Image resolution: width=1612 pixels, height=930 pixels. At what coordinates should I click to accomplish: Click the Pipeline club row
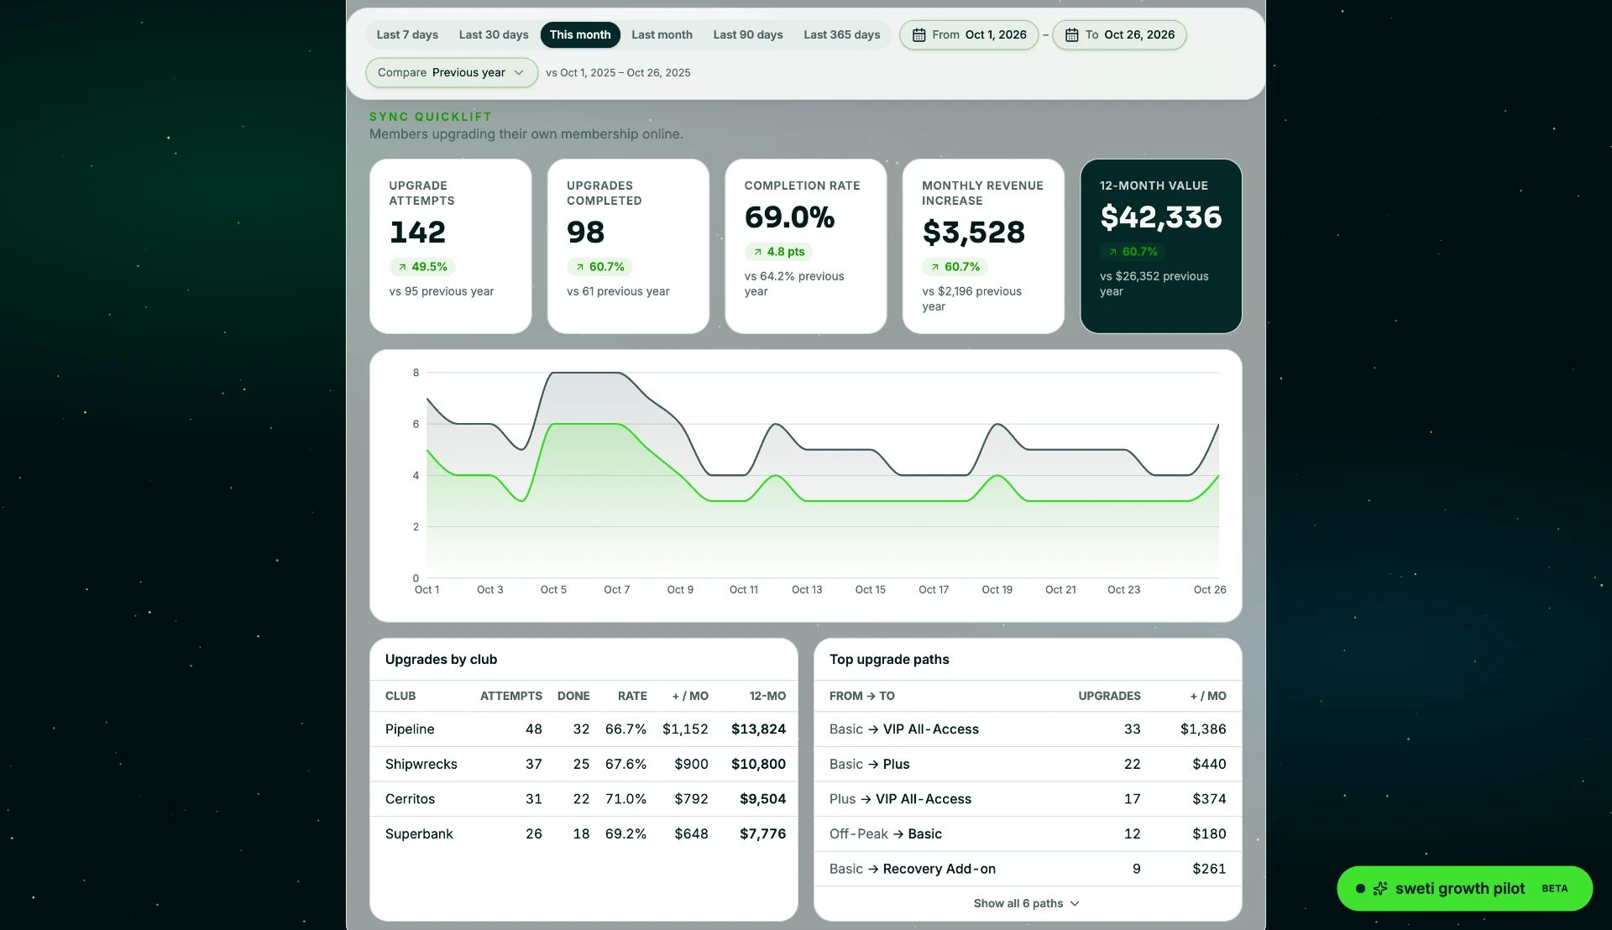point(584,729)
